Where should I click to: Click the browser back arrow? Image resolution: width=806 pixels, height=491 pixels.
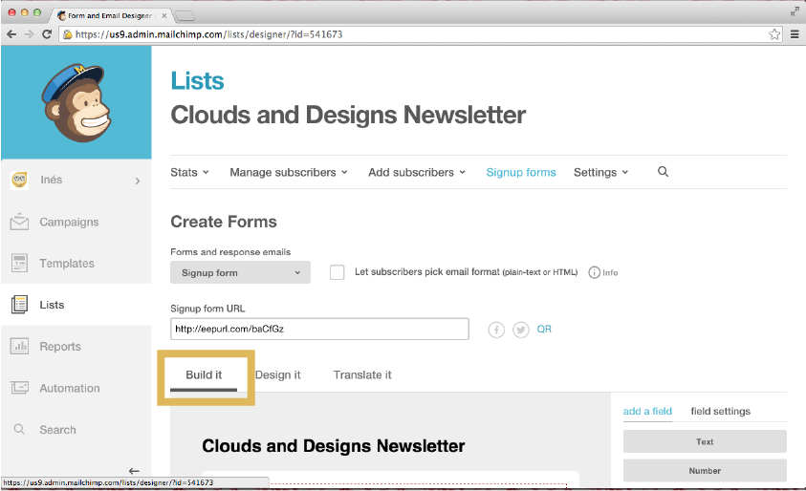(x=11, y=34)
